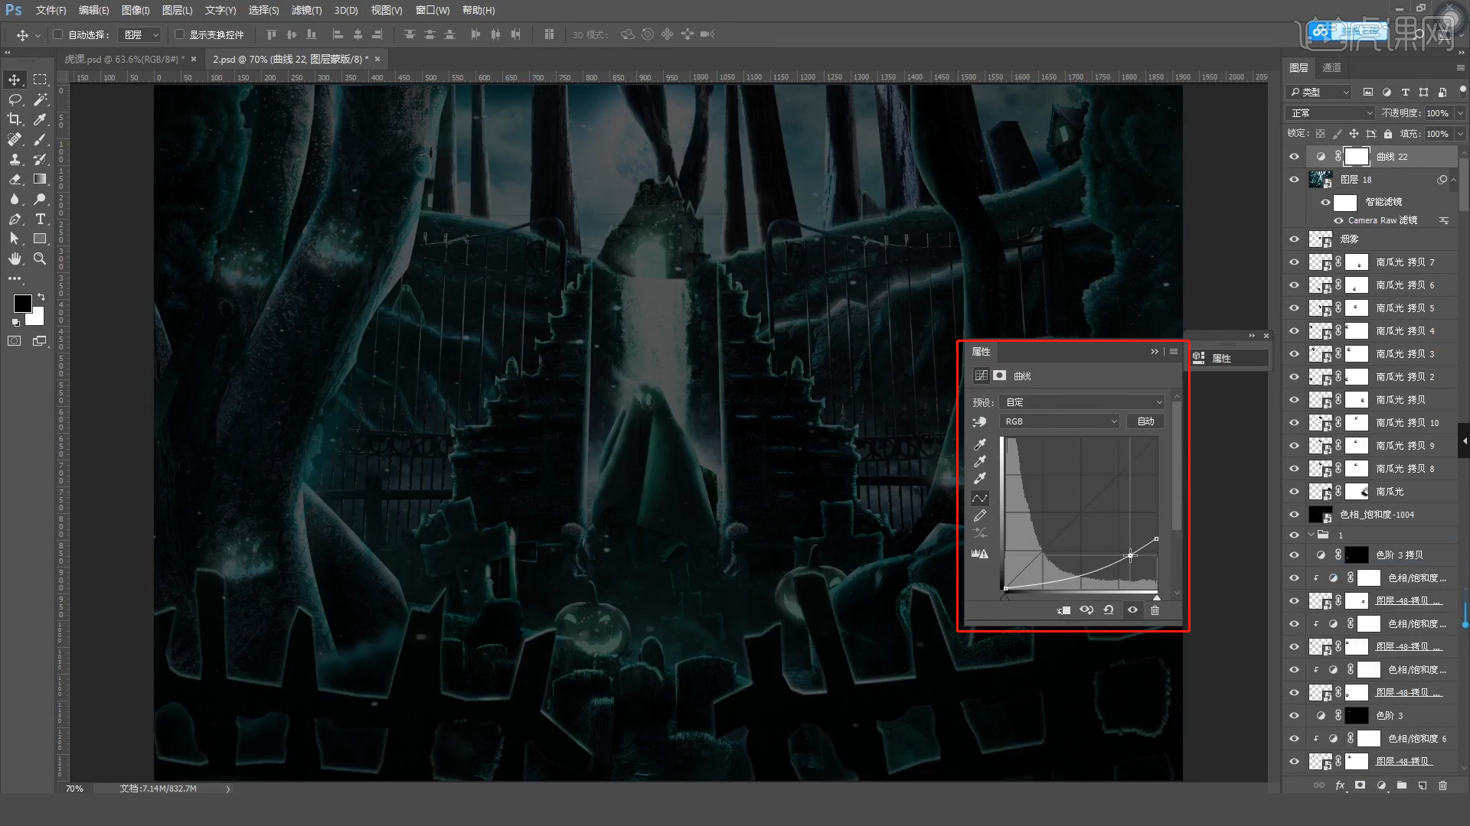This screenshot has width=1470, height=826.
Task: Hide the 烟雾 layer
Action: point(1294,239)
